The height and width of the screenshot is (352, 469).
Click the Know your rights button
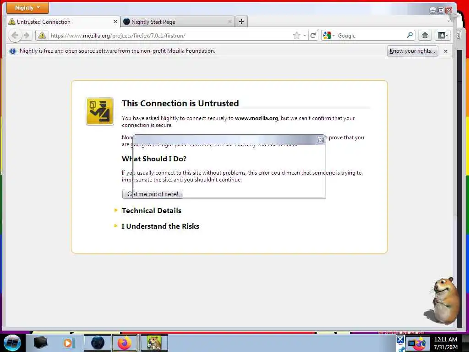coord(413,51)
